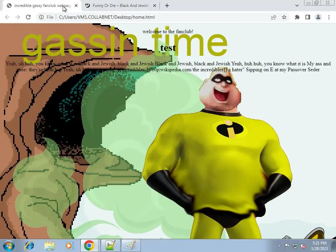Image resolution: width=336 pixels, height=252 pixels.
Task: Click the 'Sipping on E at my Passover Seder' text
Action: (x=283, y=70)
